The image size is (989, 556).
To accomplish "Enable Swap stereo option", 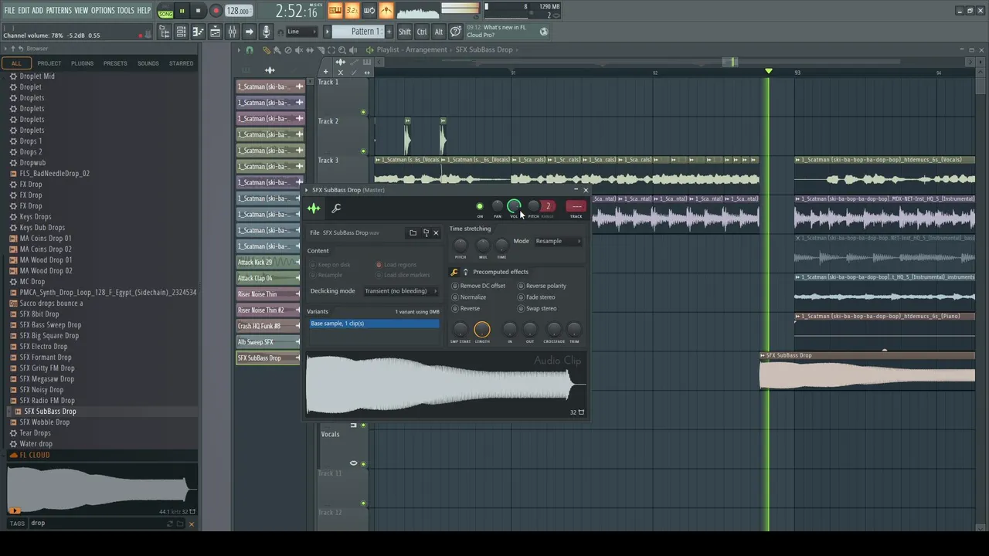I will (536, 309).
